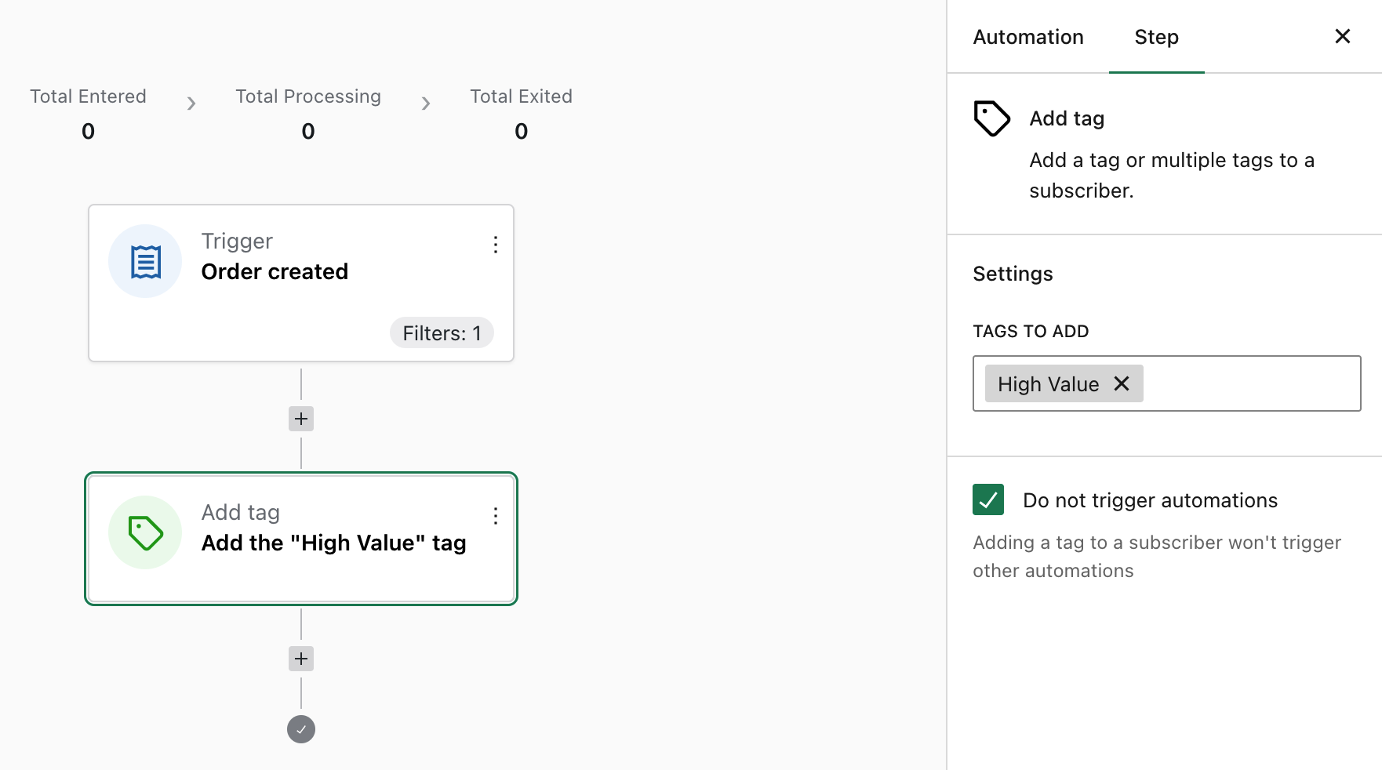This screenshot has height=770, width=1382.
Task: Open the Trigger step three-dot menu
Action: tap(495, 245)
